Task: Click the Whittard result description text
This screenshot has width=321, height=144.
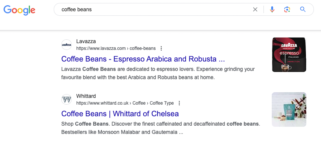Action: click(161, 128)
